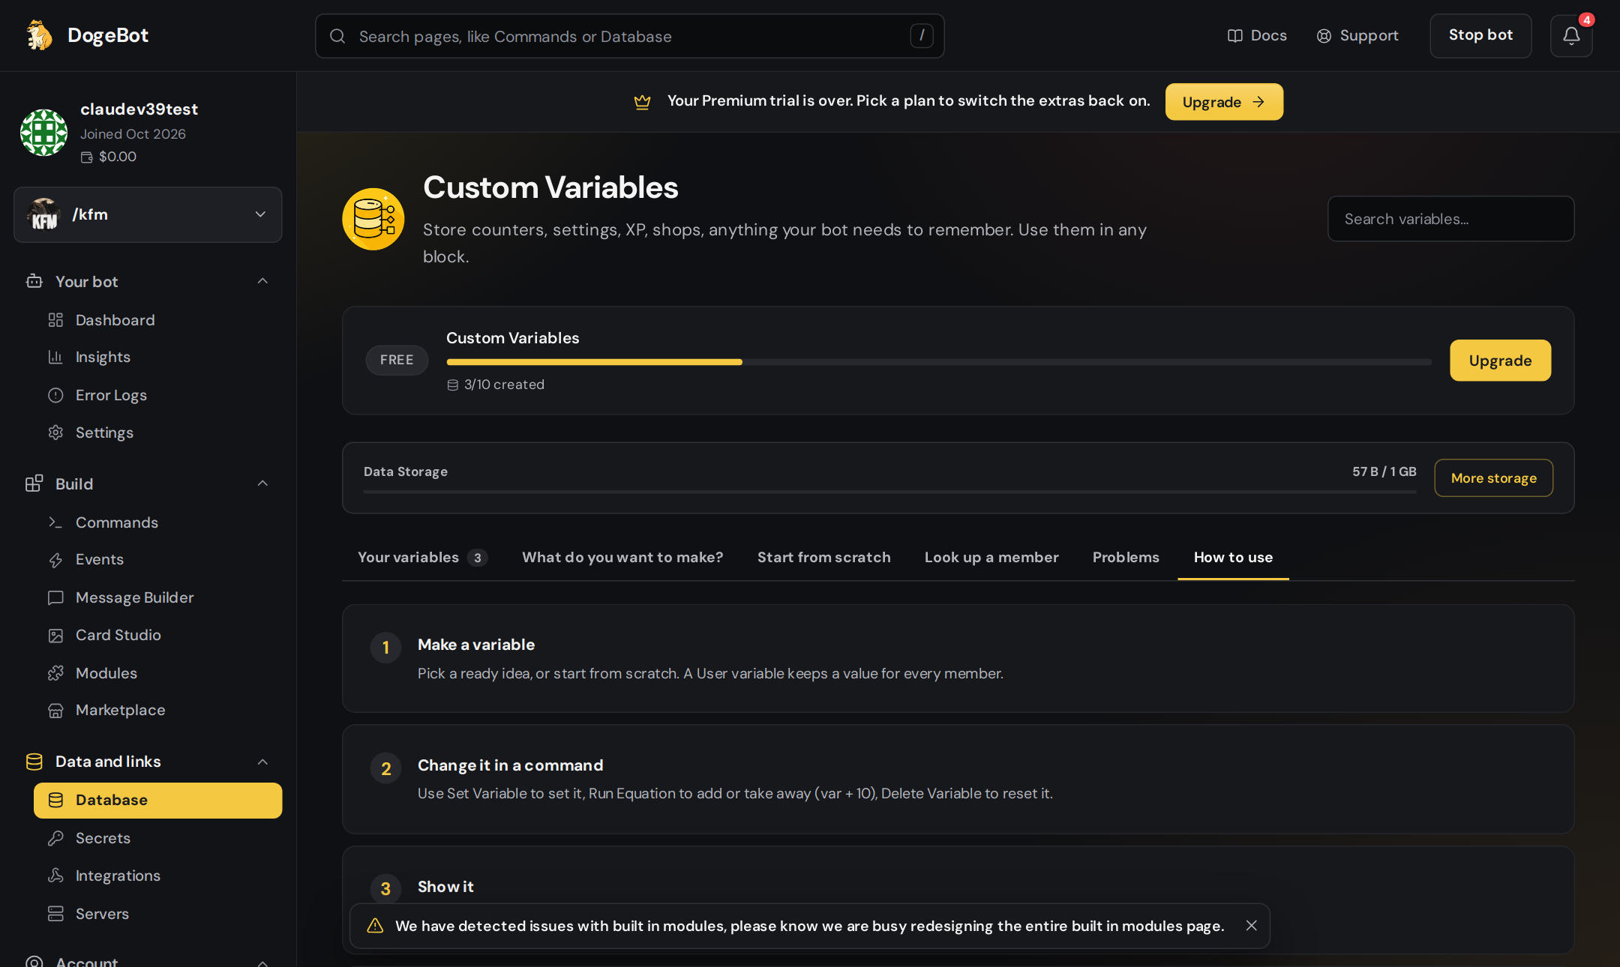This screenshot has width=1620, height=967.
Task: Click the "$0.00" balance text
Action: pos(118,157)
